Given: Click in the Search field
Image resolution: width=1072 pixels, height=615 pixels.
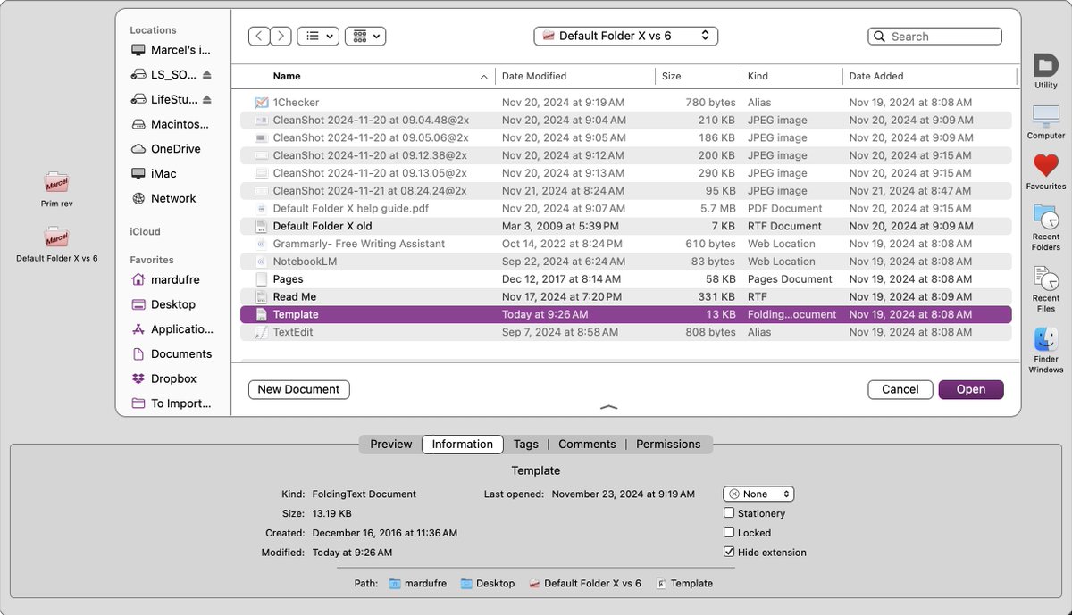Looking at the screenshot, I should (934, 37).
